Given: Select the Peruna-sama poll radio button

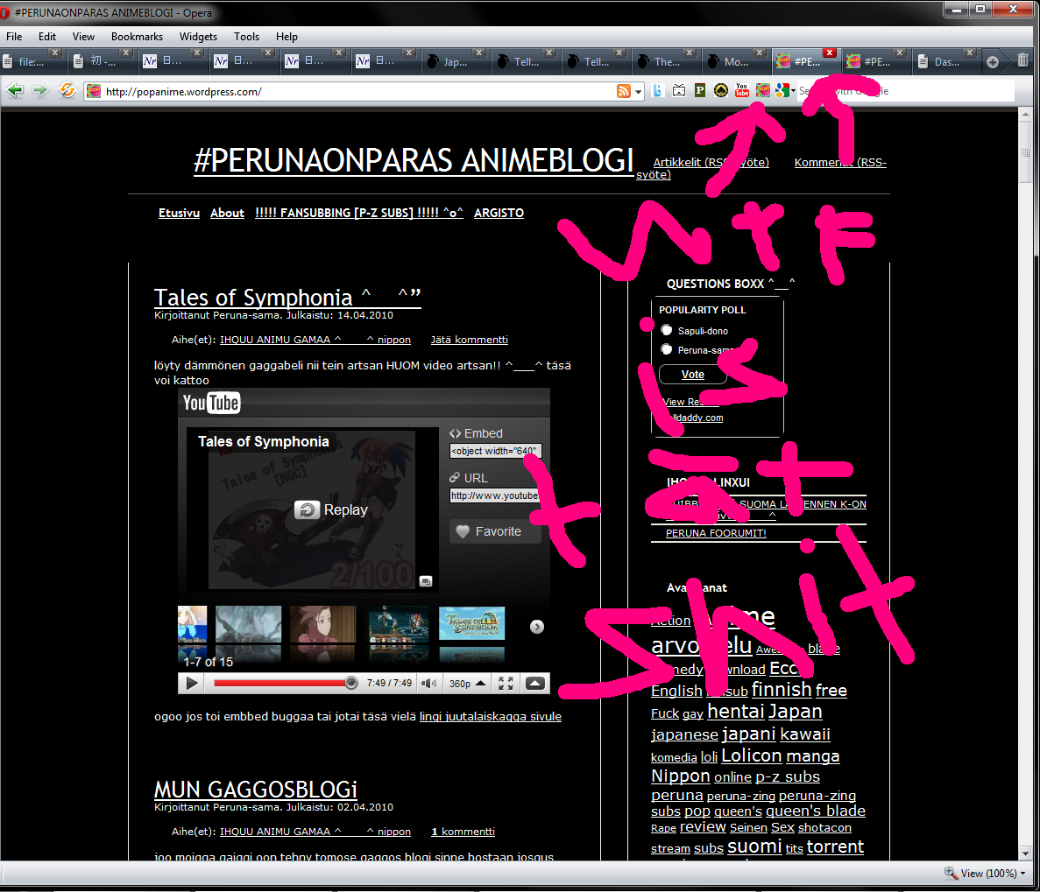Looking at the screenshot, I should [667, 349].
